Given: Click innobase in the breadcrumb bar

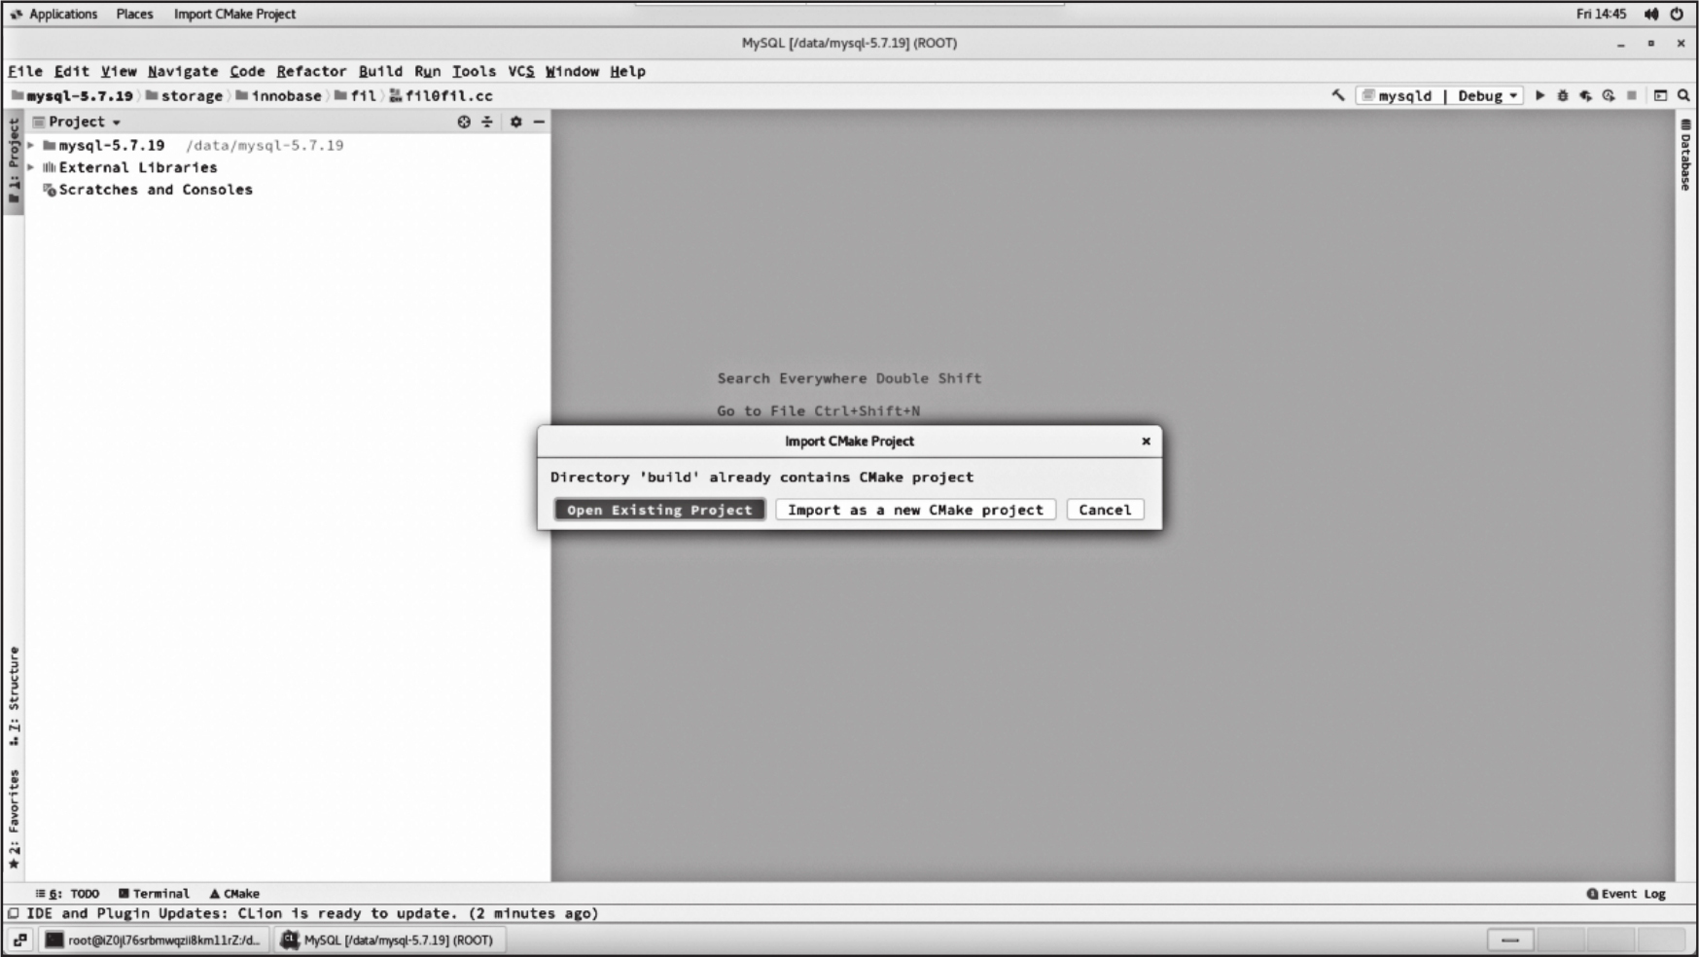Looking at the screenshot, I should (279, 95).
